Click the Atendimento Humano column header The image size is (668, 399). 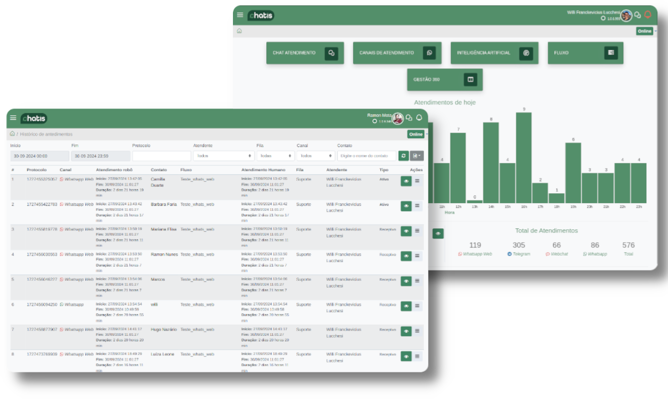click(x=264, y=170)
